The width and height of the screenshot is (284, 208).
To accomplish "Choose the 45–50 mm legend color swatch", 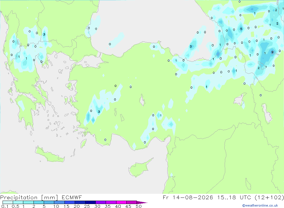I will [x=131, y=202].
